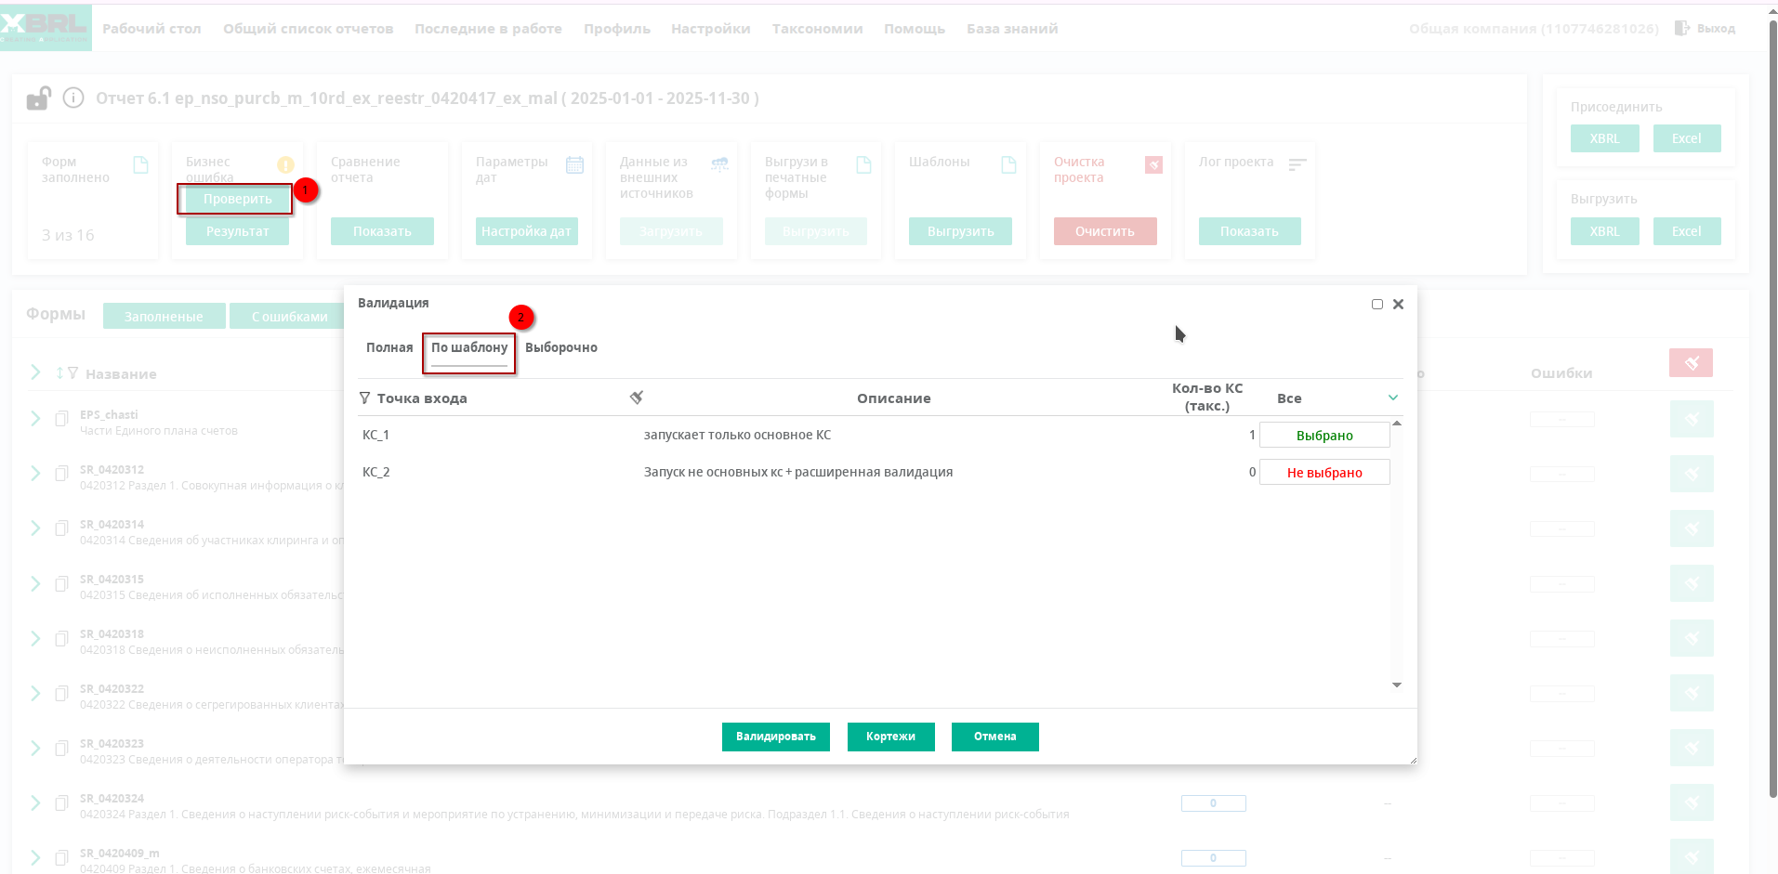Click the lock icon next to the report title
Screen dimensions: 1778x874
point(38,98)
